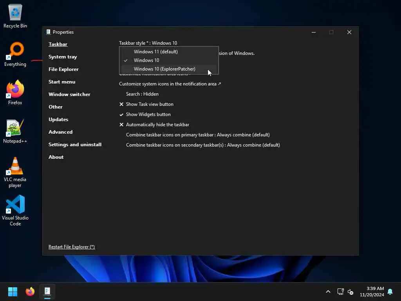Viewport: 401px width, 301px height.
Task: Choose Windows 10 taskbar style
Action: tap(169, 60)
